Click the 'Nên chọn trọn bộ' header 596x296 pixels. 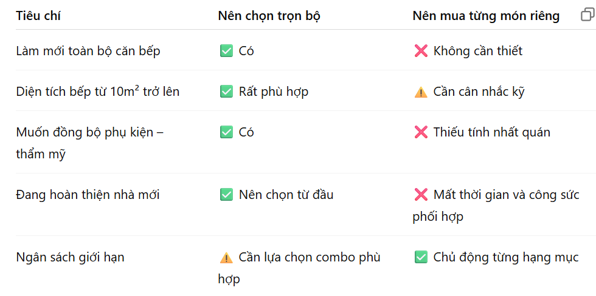pos(269,16)
